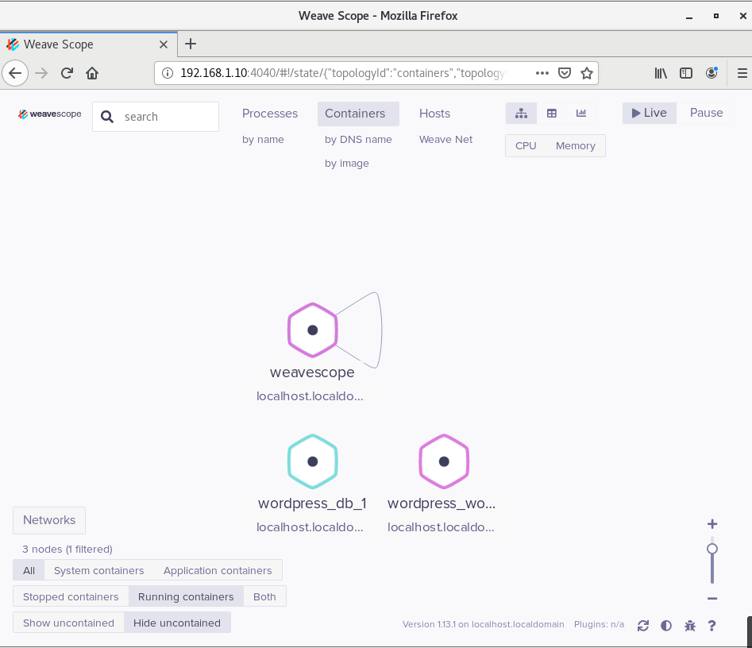
Task: Switch to resources view mode icon
Action: [x=581, y=114]
